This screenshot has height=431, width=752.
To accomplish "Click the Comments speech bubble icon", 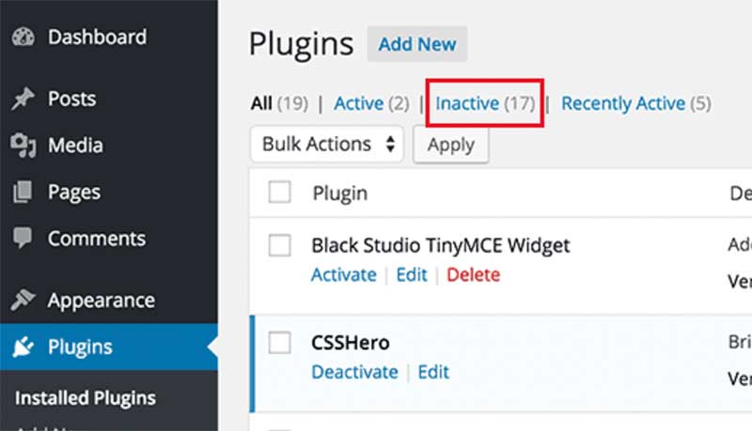I will tap(23, 239).
